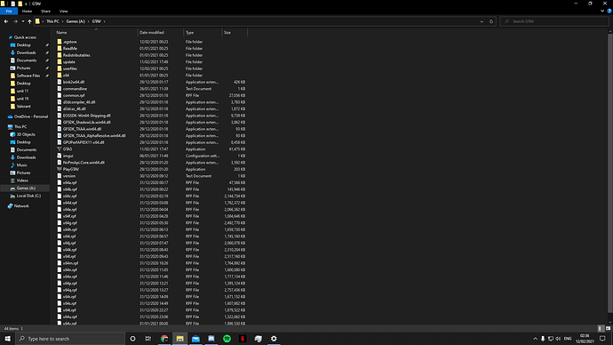The width and height of the screenshot is (613, 345).
Task: Open Task View on taskbar
Action: click(148, 339)
